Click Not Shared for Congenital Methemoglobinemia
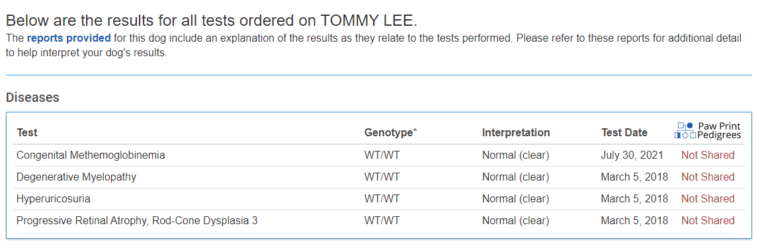This screenshot has width=758, height=250. click(x=708, y=155)
